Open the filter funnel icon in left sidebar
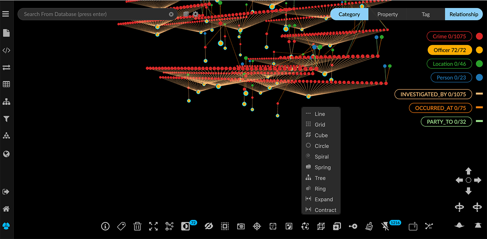 (6, 119)
